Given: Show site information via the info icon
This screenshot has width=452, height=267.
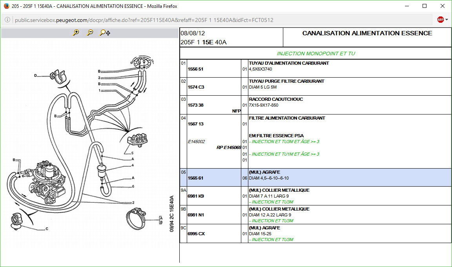Looking at the screenshot, I should tap(7, 20).
